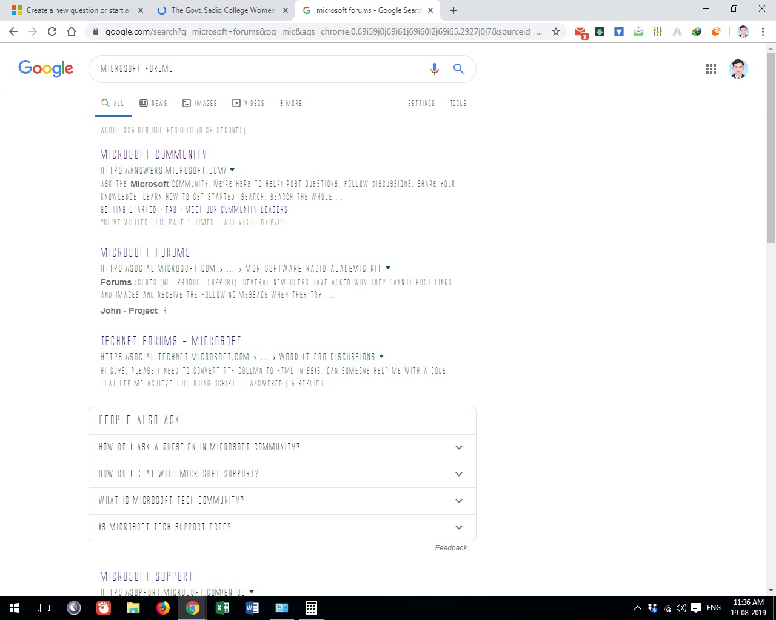
Task: Open search Tools
Action: click(458, 104)
